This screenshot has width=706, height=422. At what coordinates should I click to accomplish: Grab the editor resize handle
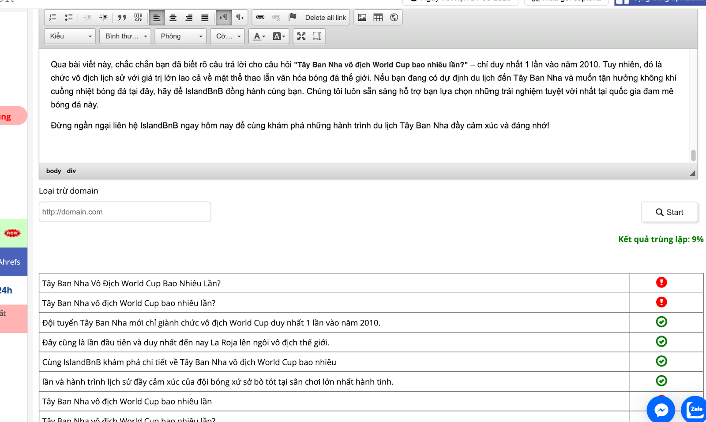pyautogui.click(x=692, y=173)
